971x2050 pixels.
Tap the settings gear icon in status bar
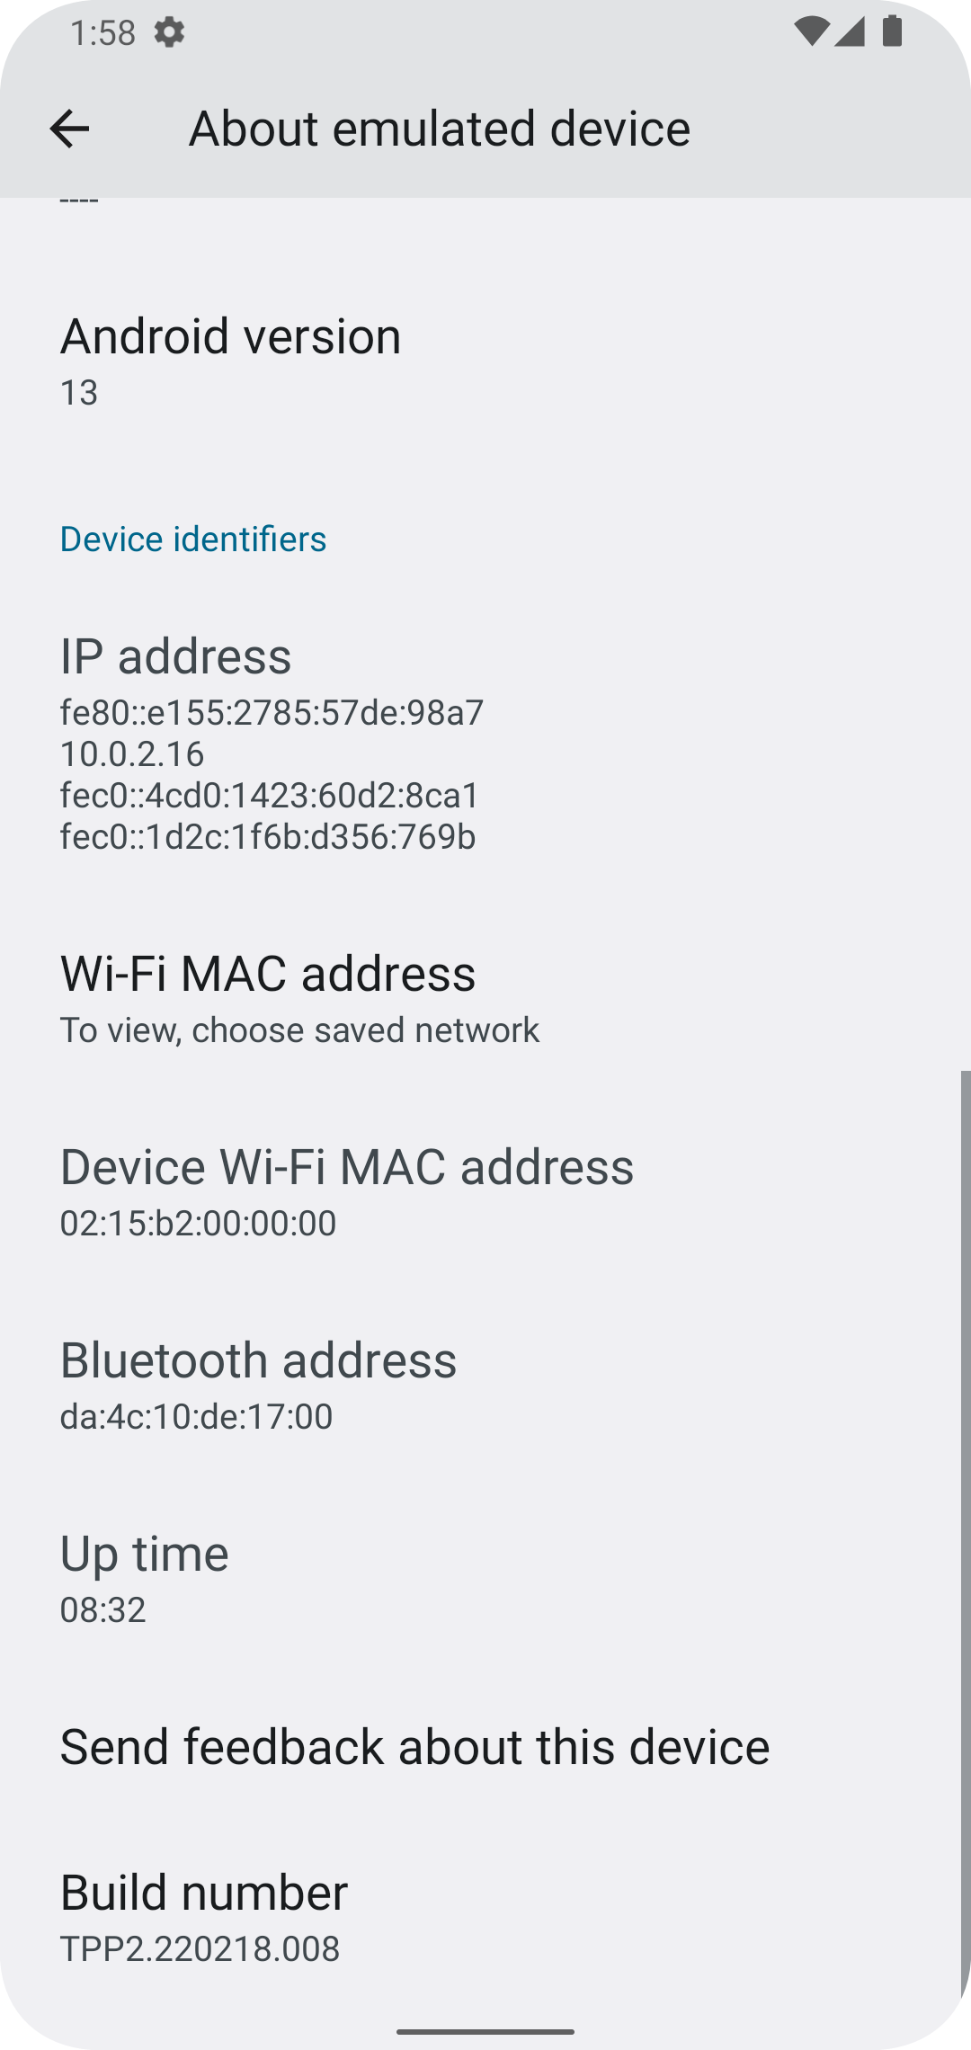[x=168, y=33]
